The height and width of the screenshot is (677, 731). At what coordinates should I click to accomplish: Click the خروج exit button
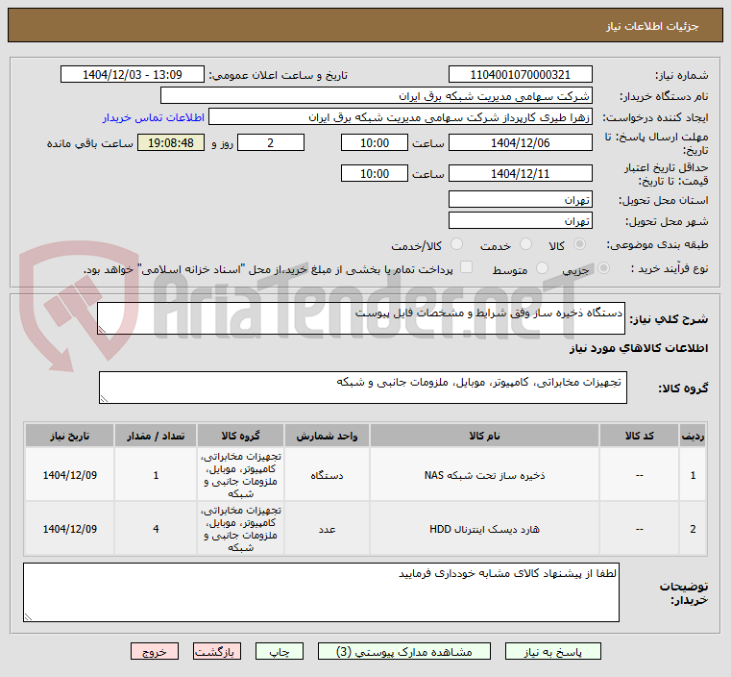[x=155, y=651]
